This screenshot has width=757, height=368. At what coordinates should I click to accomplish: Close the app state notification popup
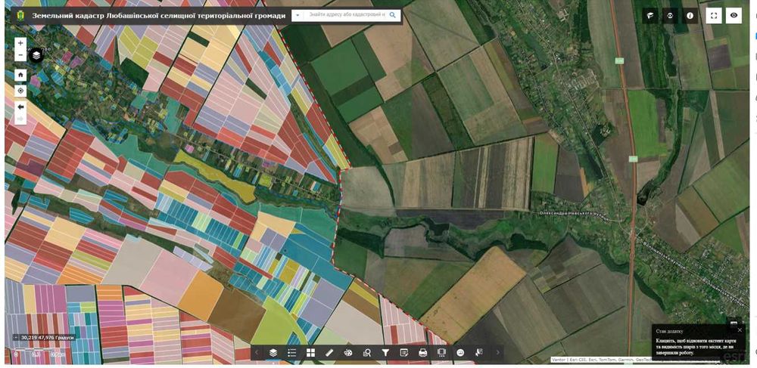(740, 330)
